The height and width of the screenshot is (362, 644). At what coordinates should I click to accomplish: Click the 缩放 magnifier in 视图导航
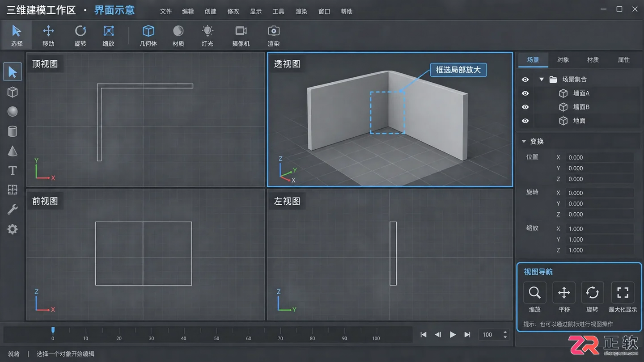(535, 293)
